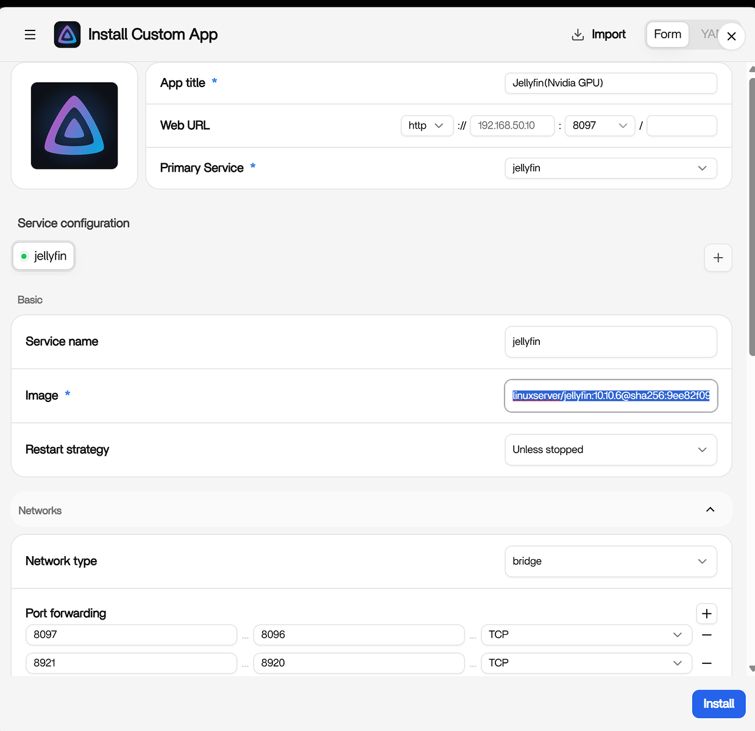
Task: Open the Primary Service dropdown
Action: point(611,168)
